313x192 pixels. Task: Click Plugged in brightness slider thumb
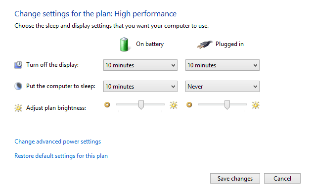coord(227,105)
